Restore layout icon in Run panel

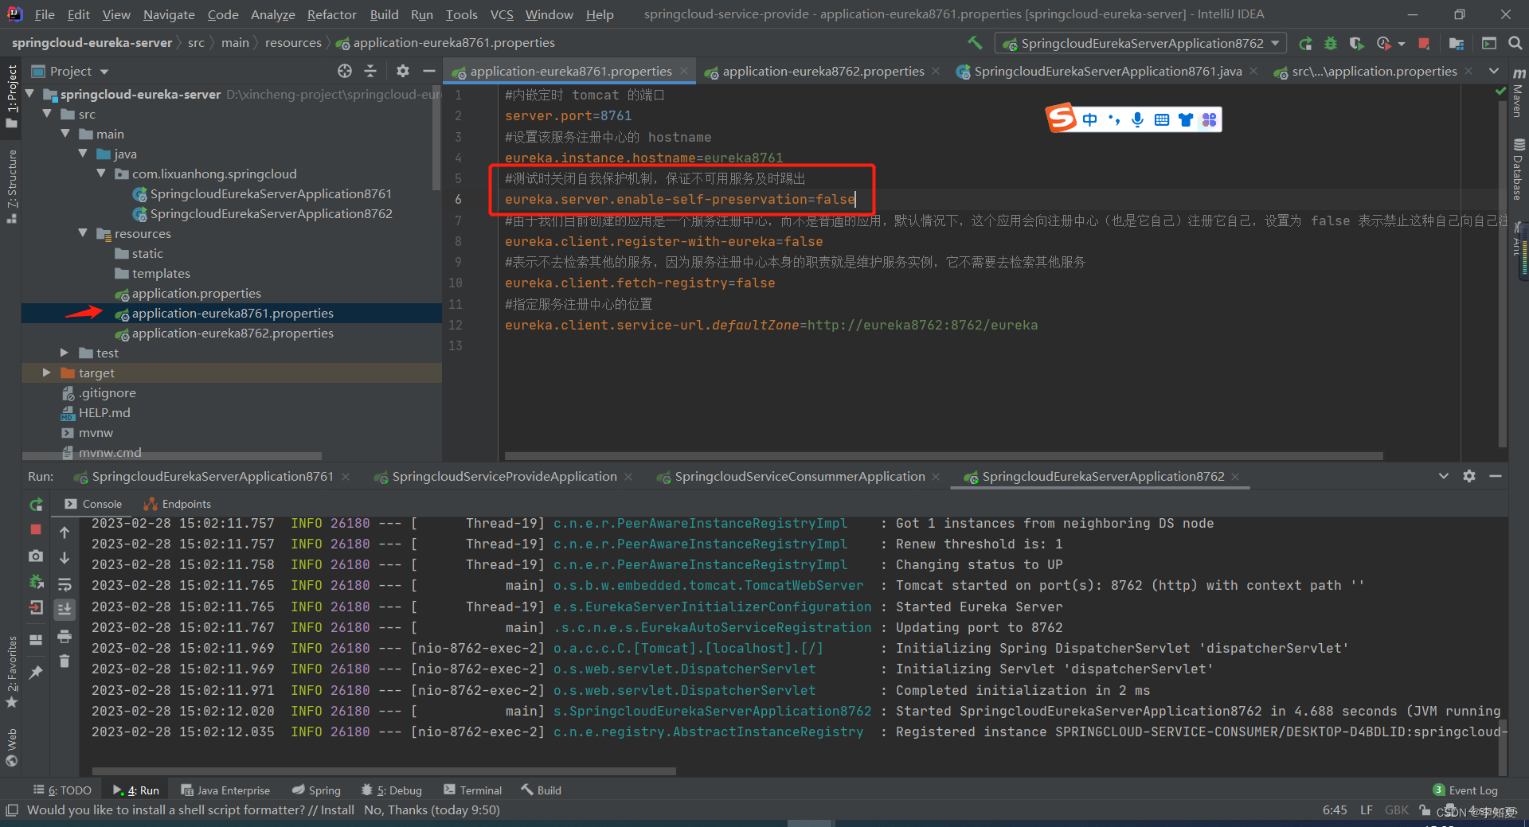tap(36, 639)
